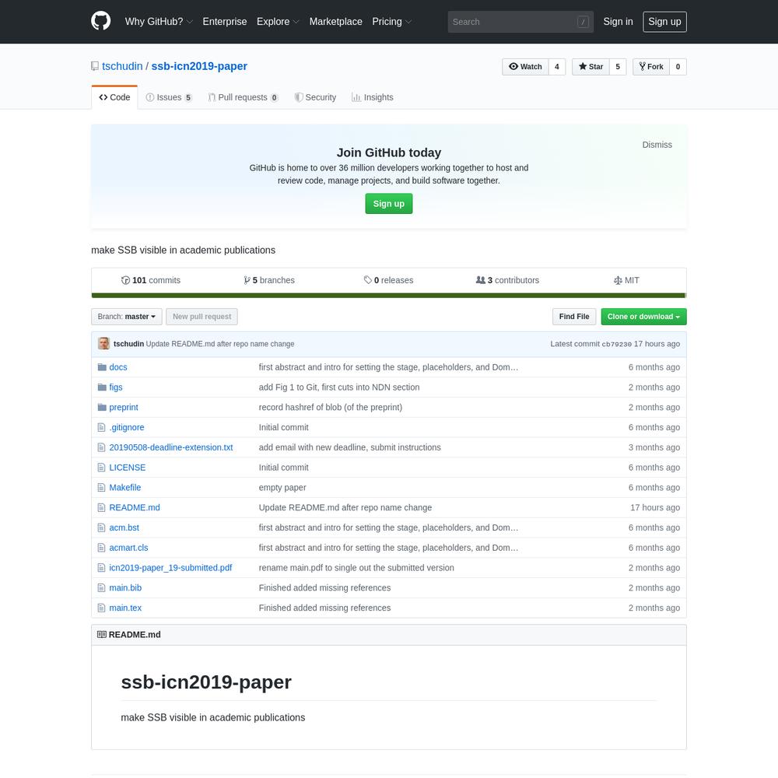Viewport: 778px width, 778px height.
Task: Click the branches icon
Action: pos(247,280)
